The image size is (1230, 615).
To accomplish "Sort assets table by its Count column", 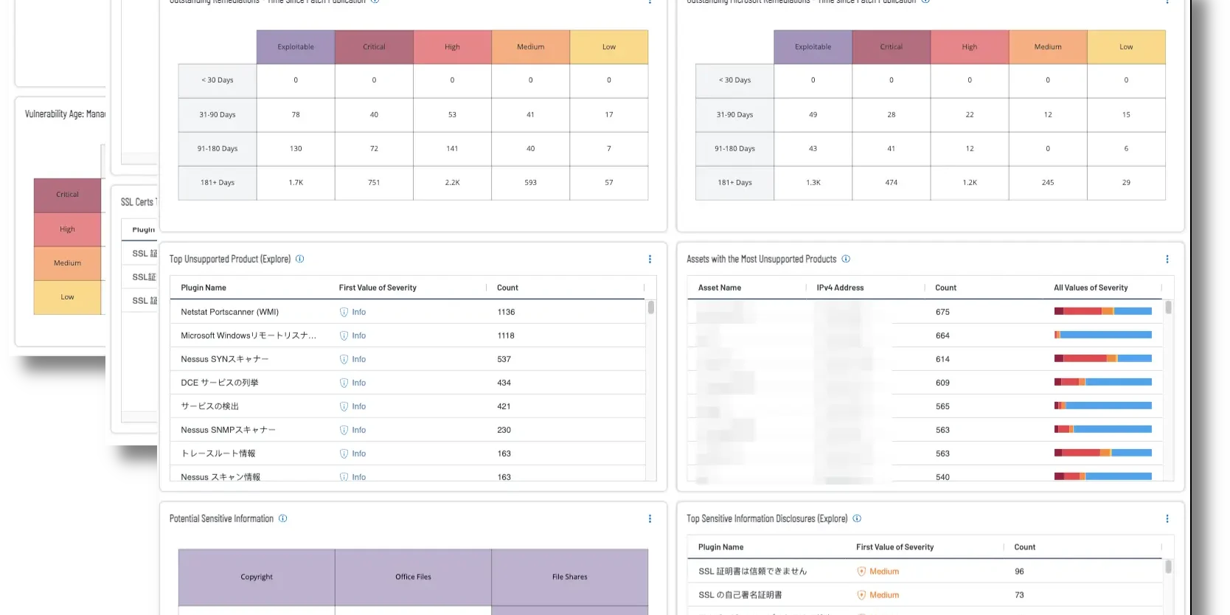I will click(x=945, y=288).
